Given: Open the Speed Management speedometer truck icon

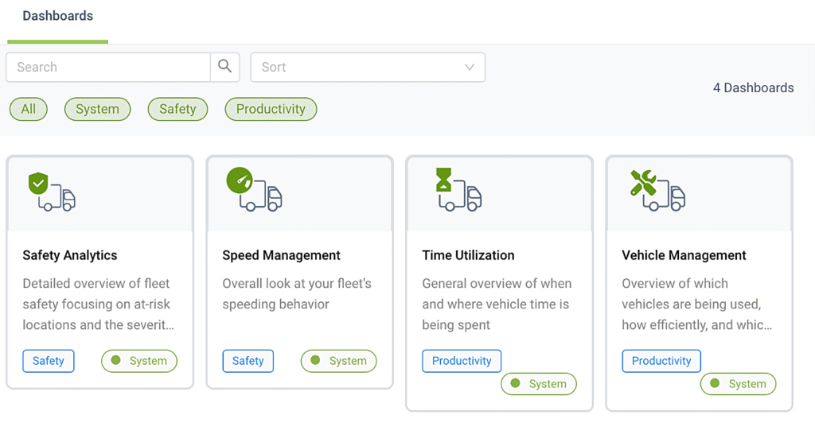Looking at the screenshot, I should point(254,189).
